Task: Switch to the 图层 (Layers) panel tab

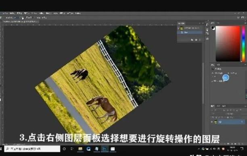Action: pyautogui.click(x=213, y=106)
